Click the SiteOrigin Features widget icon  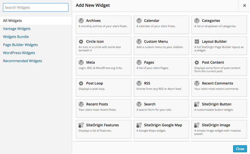tap(81, 125)
